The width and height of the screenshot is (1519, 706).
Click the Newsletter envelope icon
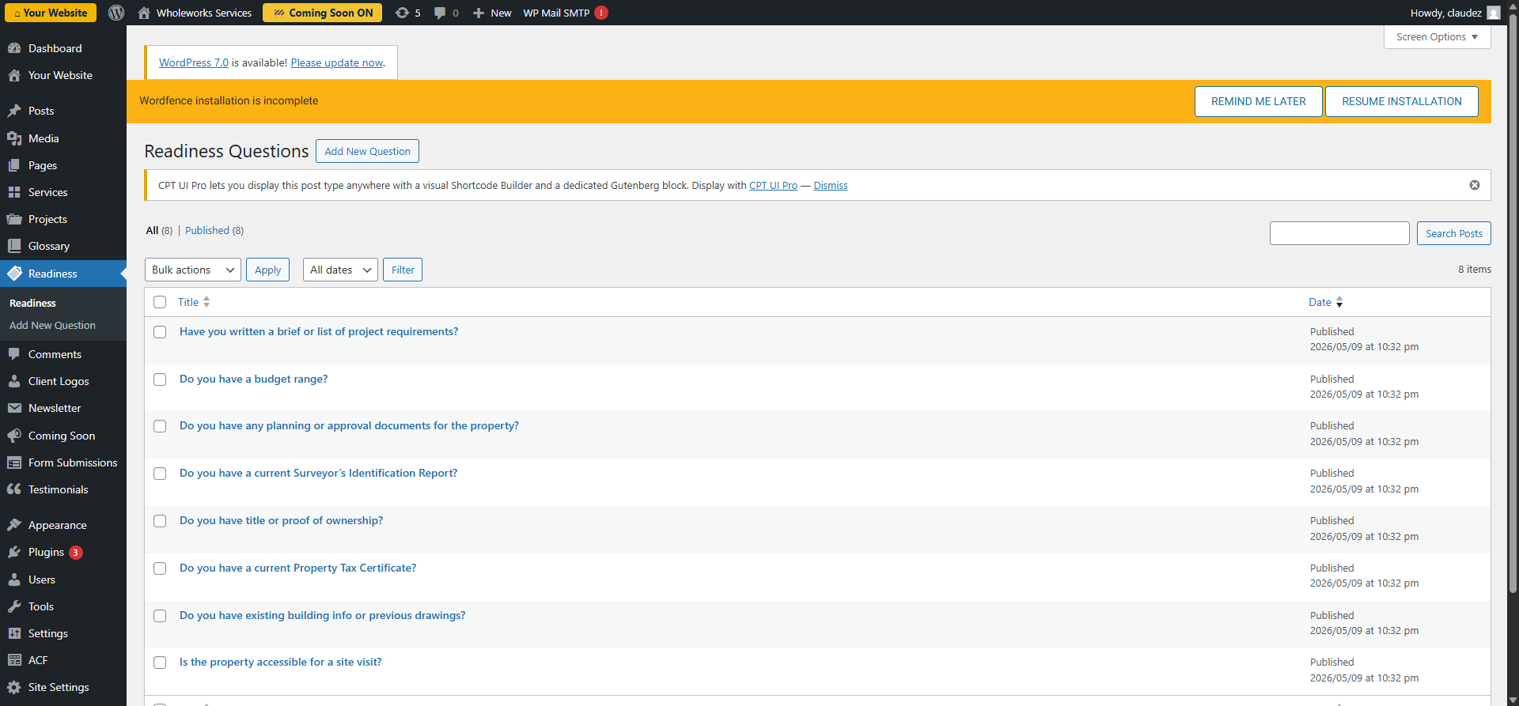(x=14, y=408)
